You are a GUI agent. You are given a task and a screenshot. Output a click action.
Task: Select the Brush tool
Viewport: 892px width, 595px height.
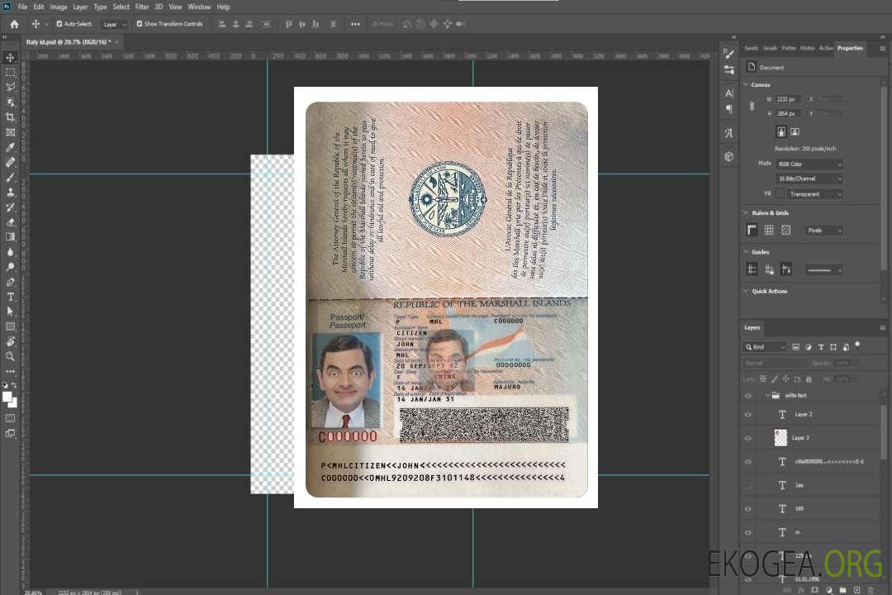point(10,177)
